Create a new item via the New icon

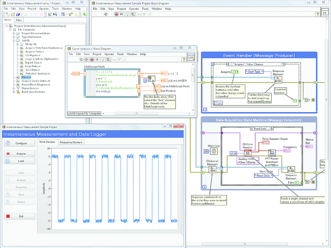pyautogui.click(x=7, y=14)
